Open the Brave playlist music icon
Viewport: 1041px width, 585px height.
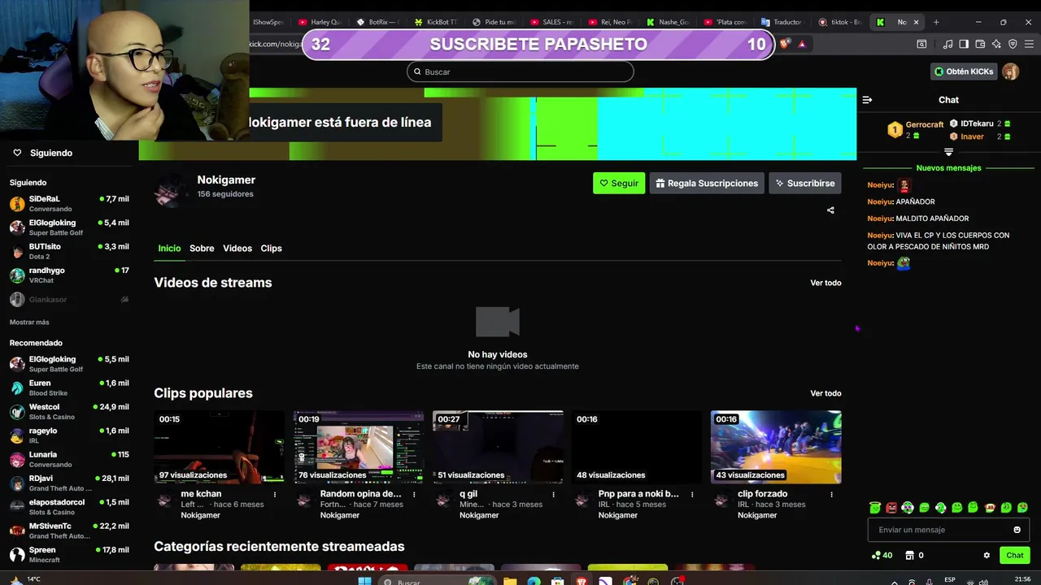click(947, 44)
